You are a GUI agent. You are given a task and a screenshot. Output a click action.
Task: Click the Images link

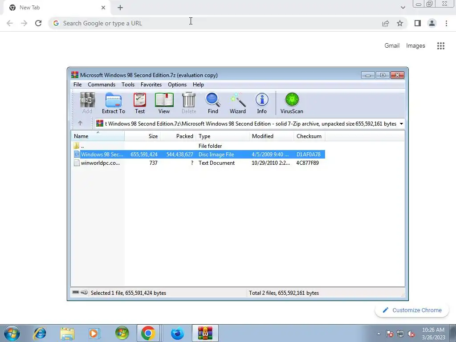point(415,46)
